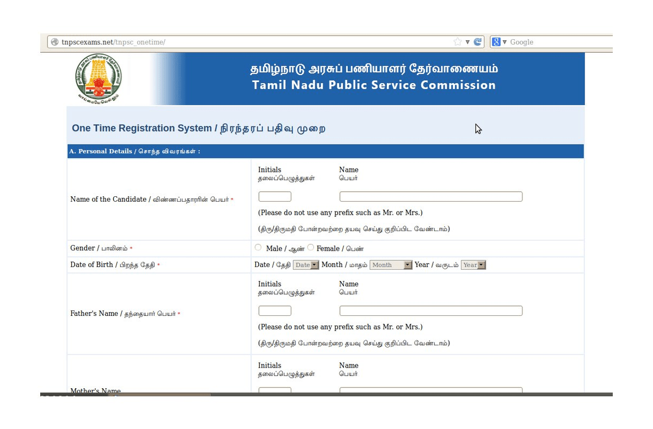Viewport: 653px width, 429px height.
Task: Click the Tamil Nadu government emblem logo
Action: (x=98, y=79)
